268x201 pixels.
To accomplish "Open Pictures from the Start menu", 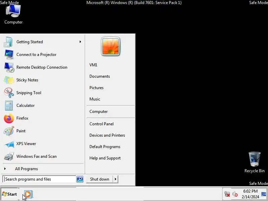I will tap(96, 88).
